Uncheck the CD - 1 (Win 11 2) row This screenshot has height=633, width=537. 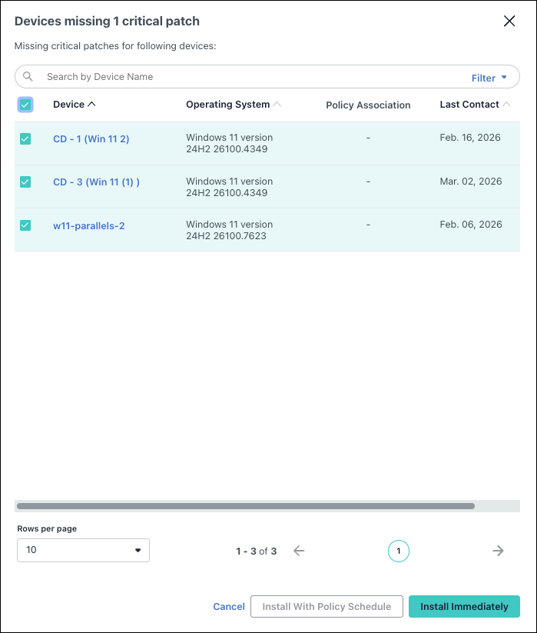click(x=25, y=139)
